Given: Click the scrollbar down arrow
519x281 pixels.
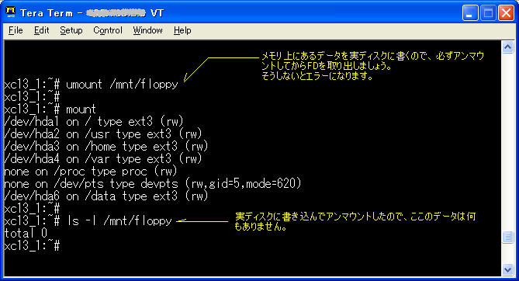Looking at the screenshot, I should (x=507, y=269).
